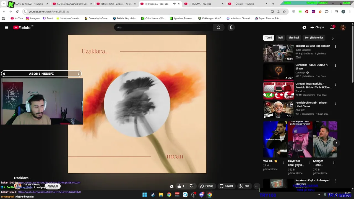The image size is (354, 199).
Task: Open the Kicklet.app bookmark
Action: pyautogui.click(x=210, y=18)
